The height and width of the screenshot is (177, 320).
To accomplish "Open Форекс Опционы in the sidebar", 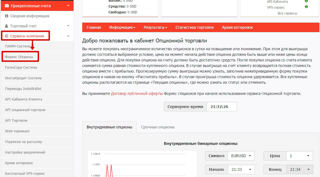I will coord(19,57).
